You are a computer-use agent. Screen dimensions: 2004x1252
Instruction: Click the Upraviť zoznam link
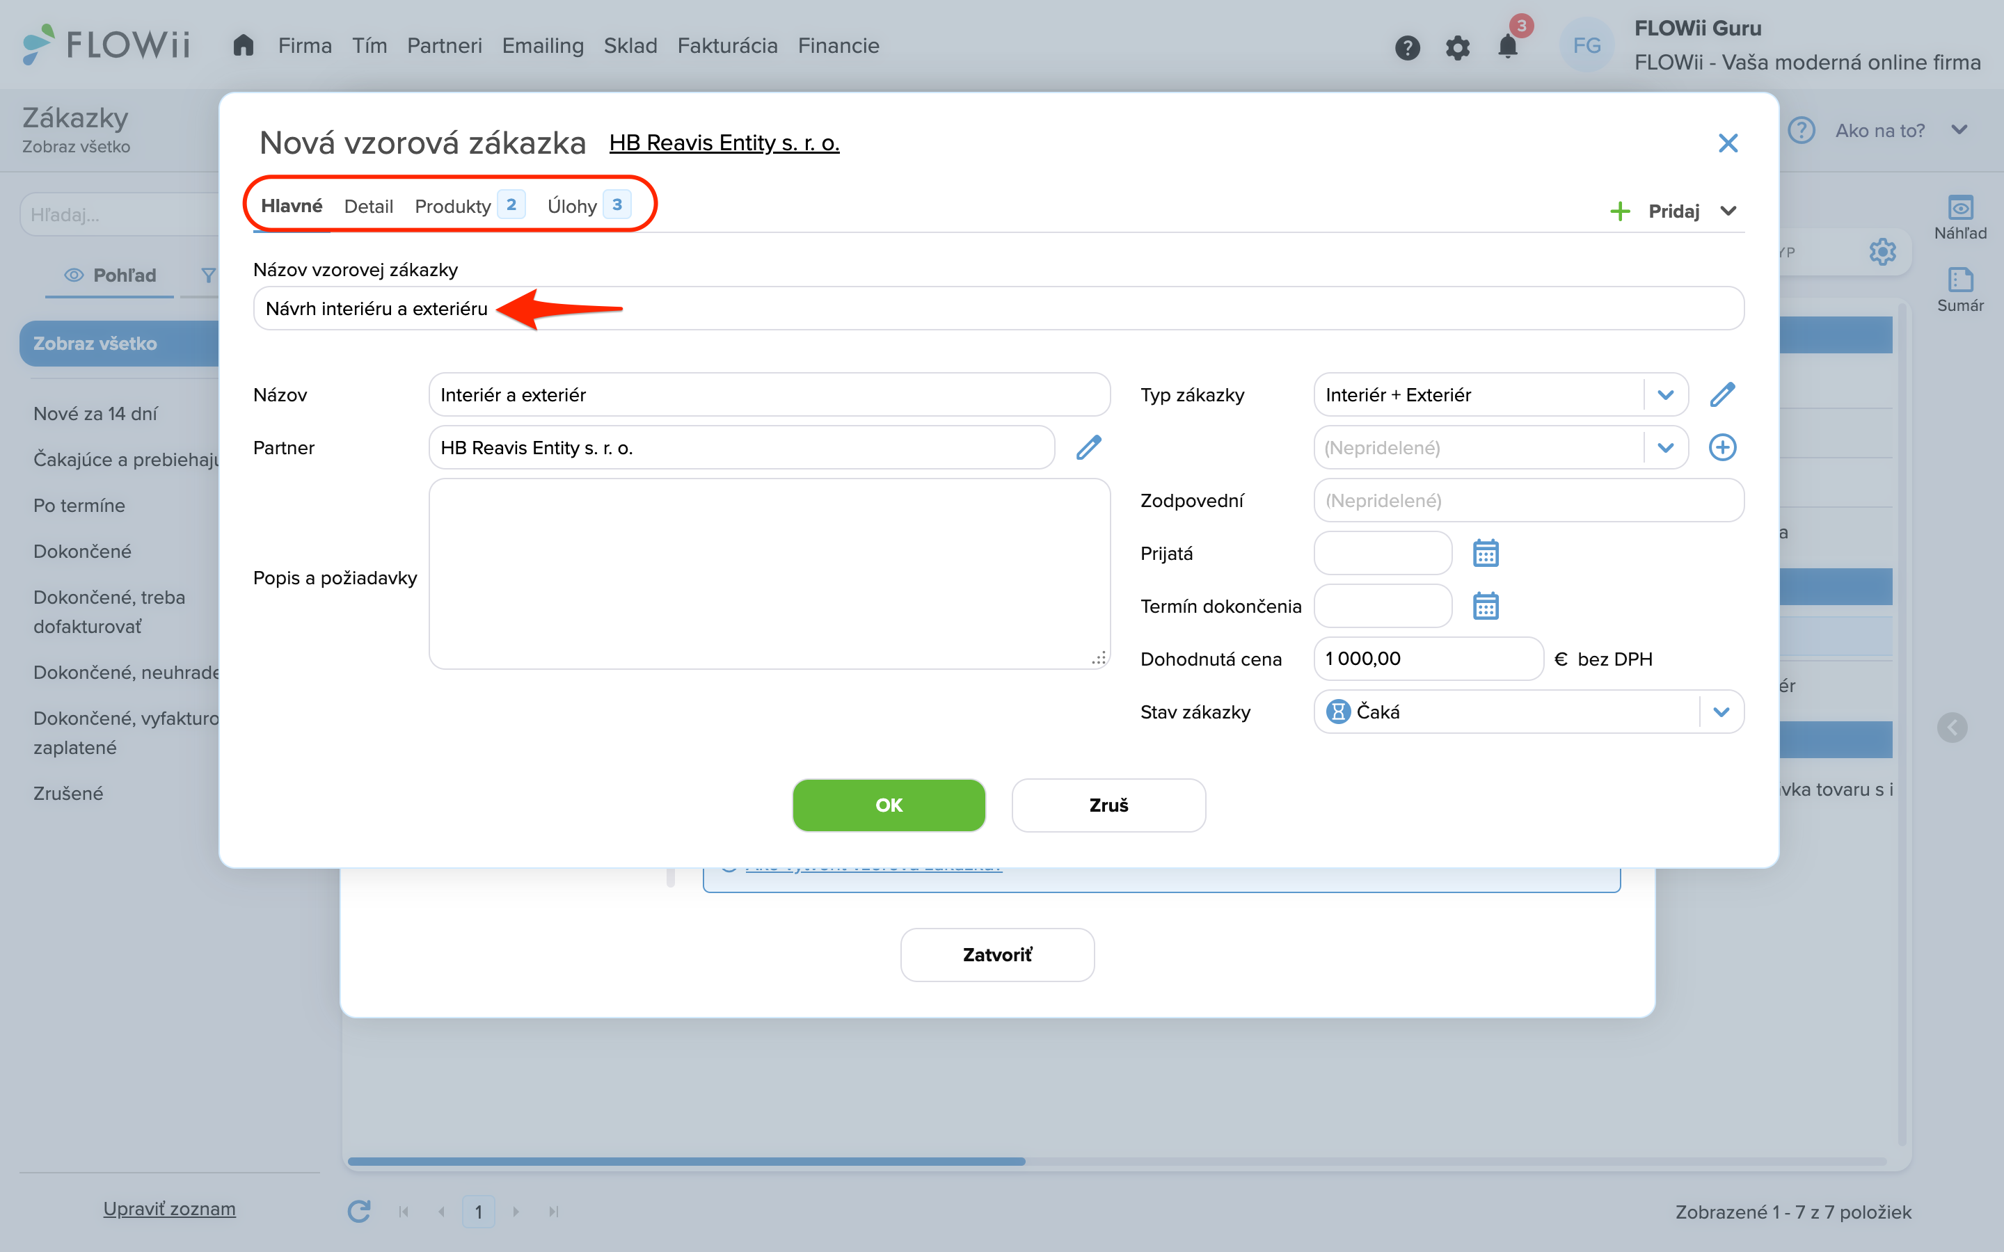pos(169,1209)
